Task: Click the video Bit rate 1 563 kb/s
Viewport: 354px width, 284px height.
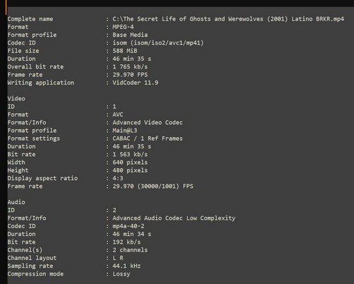Action: pos(130,155)
